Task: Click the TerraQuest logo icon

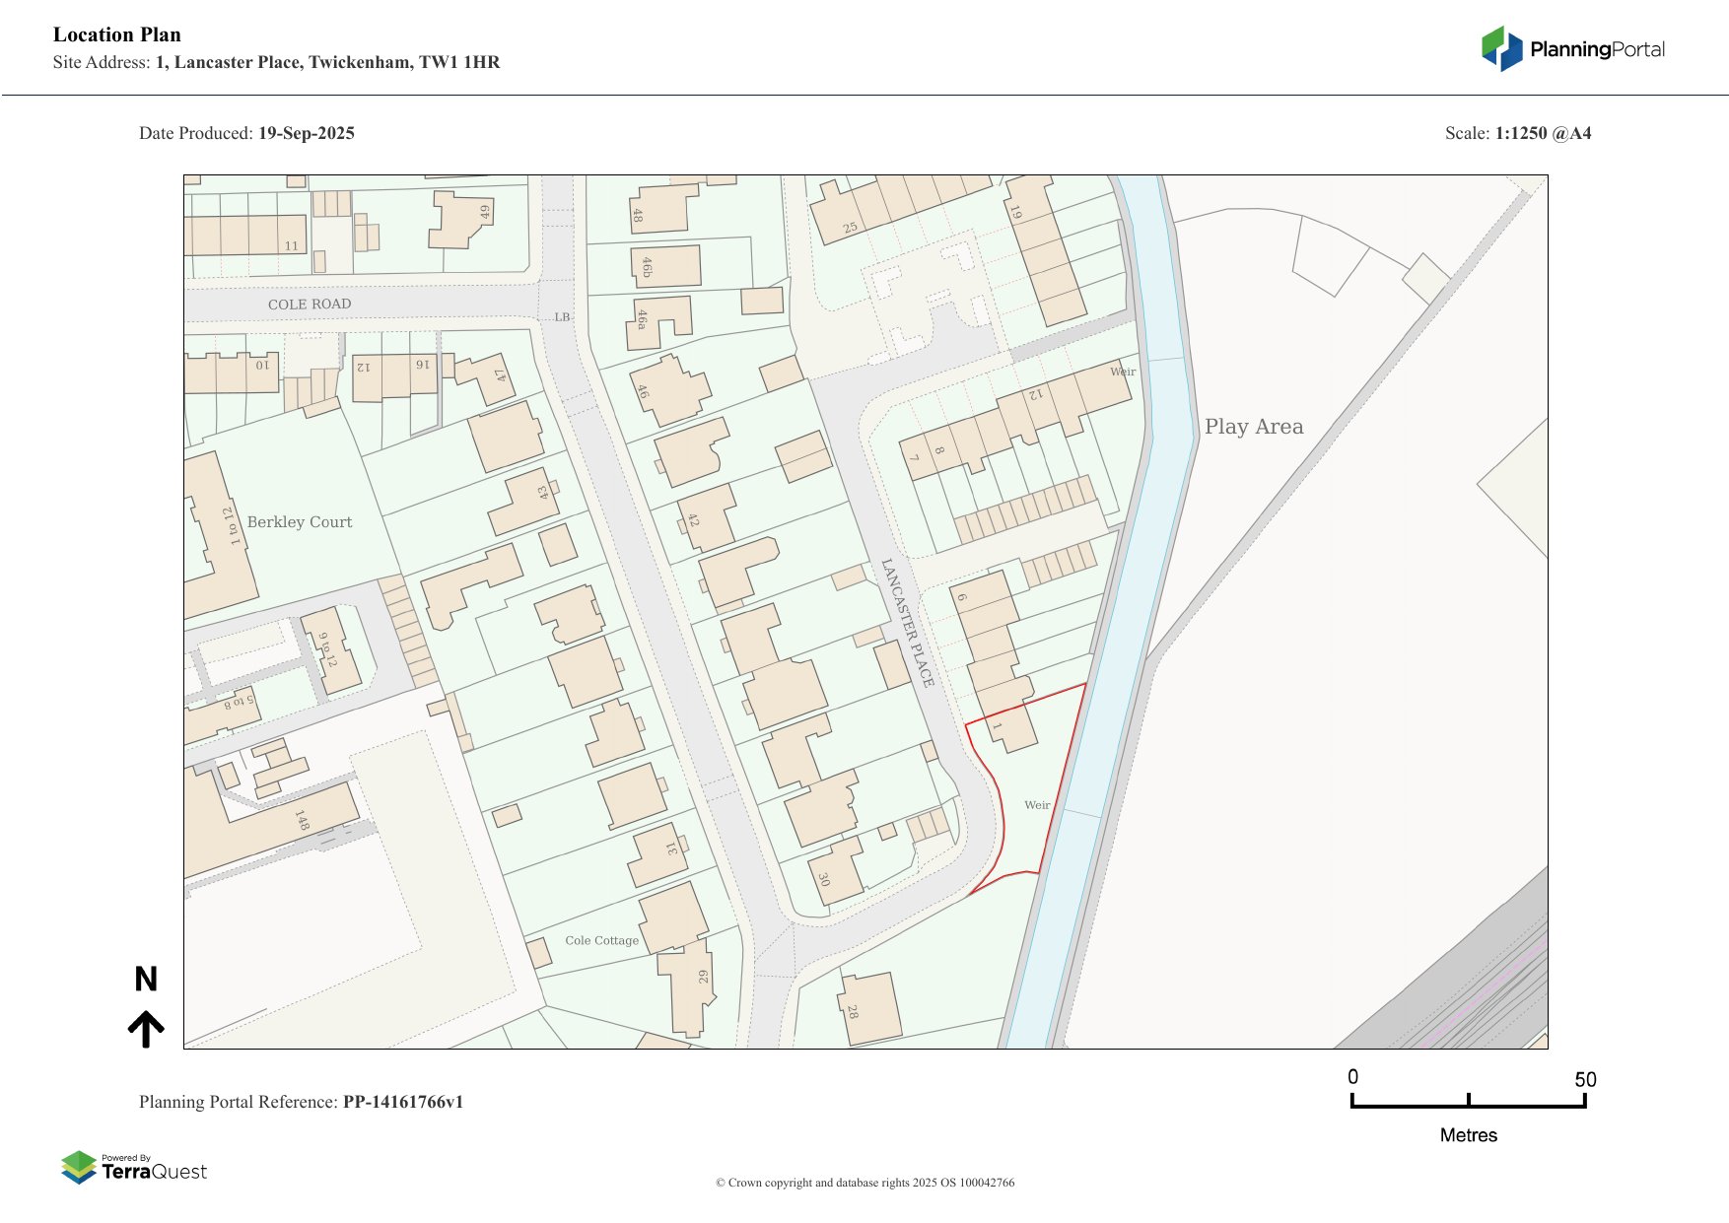Action: tap(79, 1168)
